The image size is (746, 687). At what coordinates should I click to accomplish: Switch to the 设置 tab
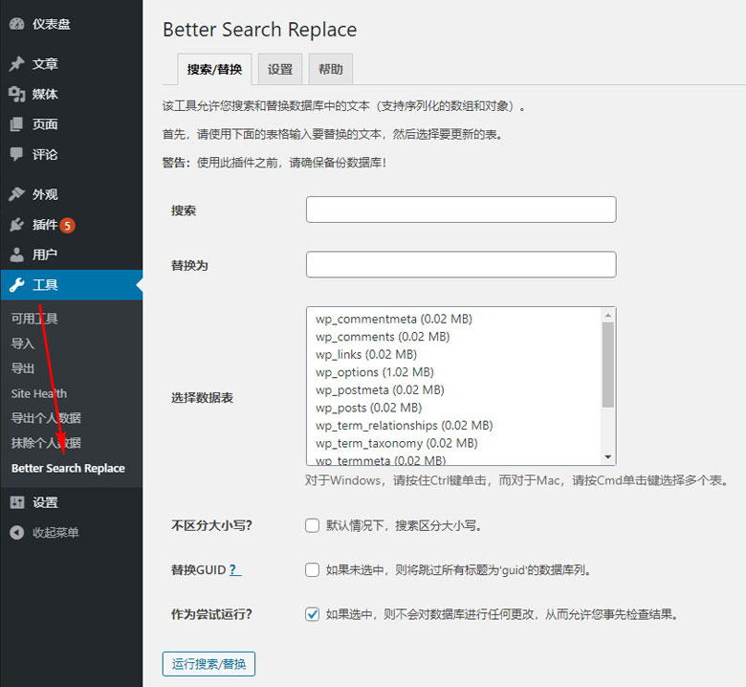pyautogui.click(x=280, y=70)
